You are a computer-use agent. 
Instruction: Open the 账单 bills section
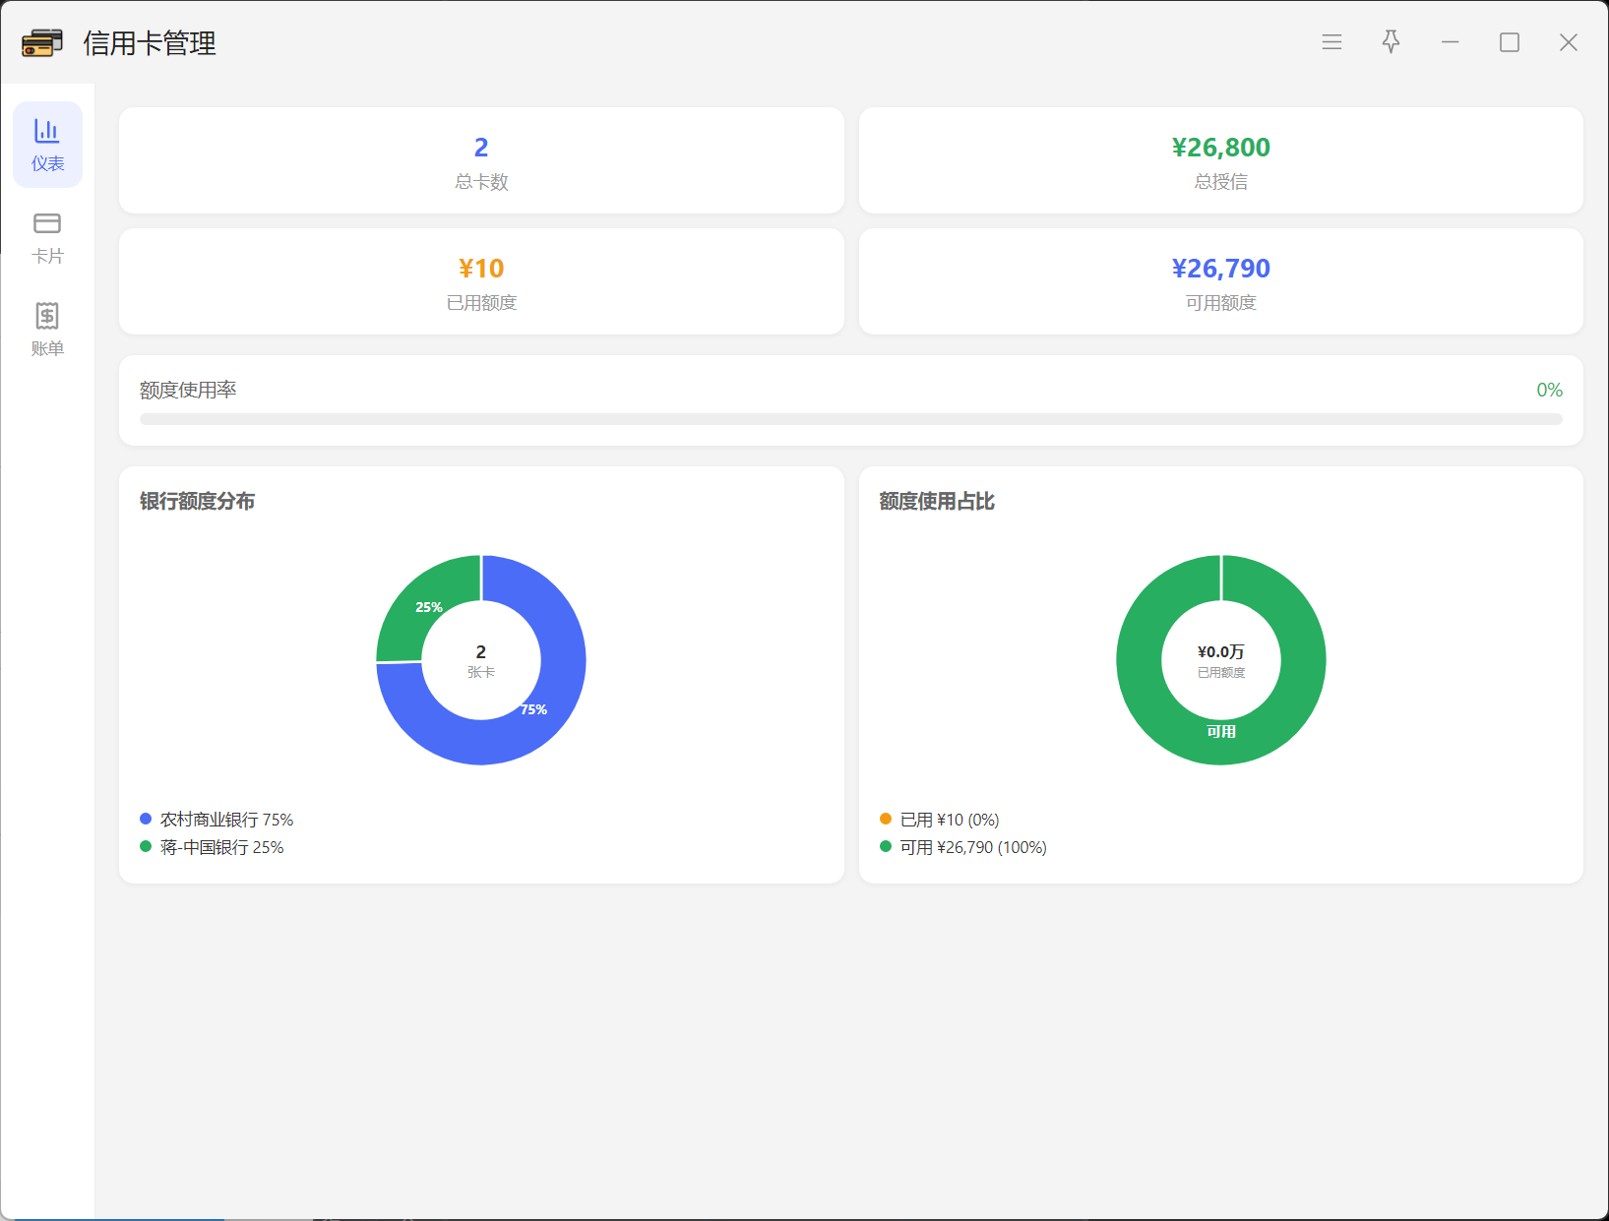coord(47,331)
